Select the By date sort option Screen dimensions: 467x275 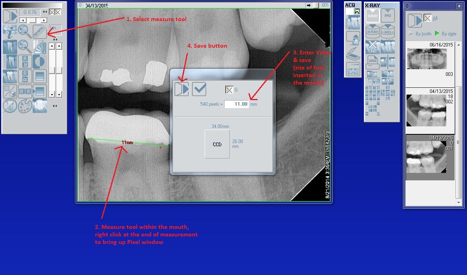tap(446, 34)
